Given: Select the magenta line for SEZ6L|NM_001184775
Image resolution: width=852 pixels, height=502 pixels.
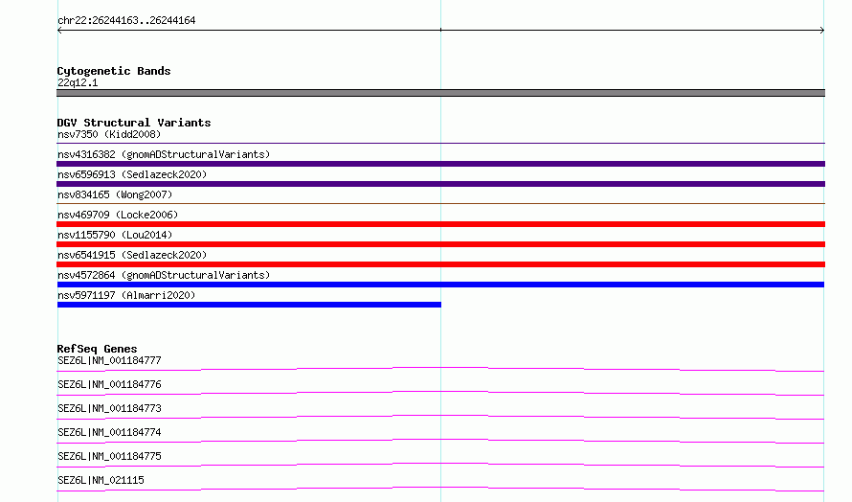Looking at the screenshot, I should 440,465.
